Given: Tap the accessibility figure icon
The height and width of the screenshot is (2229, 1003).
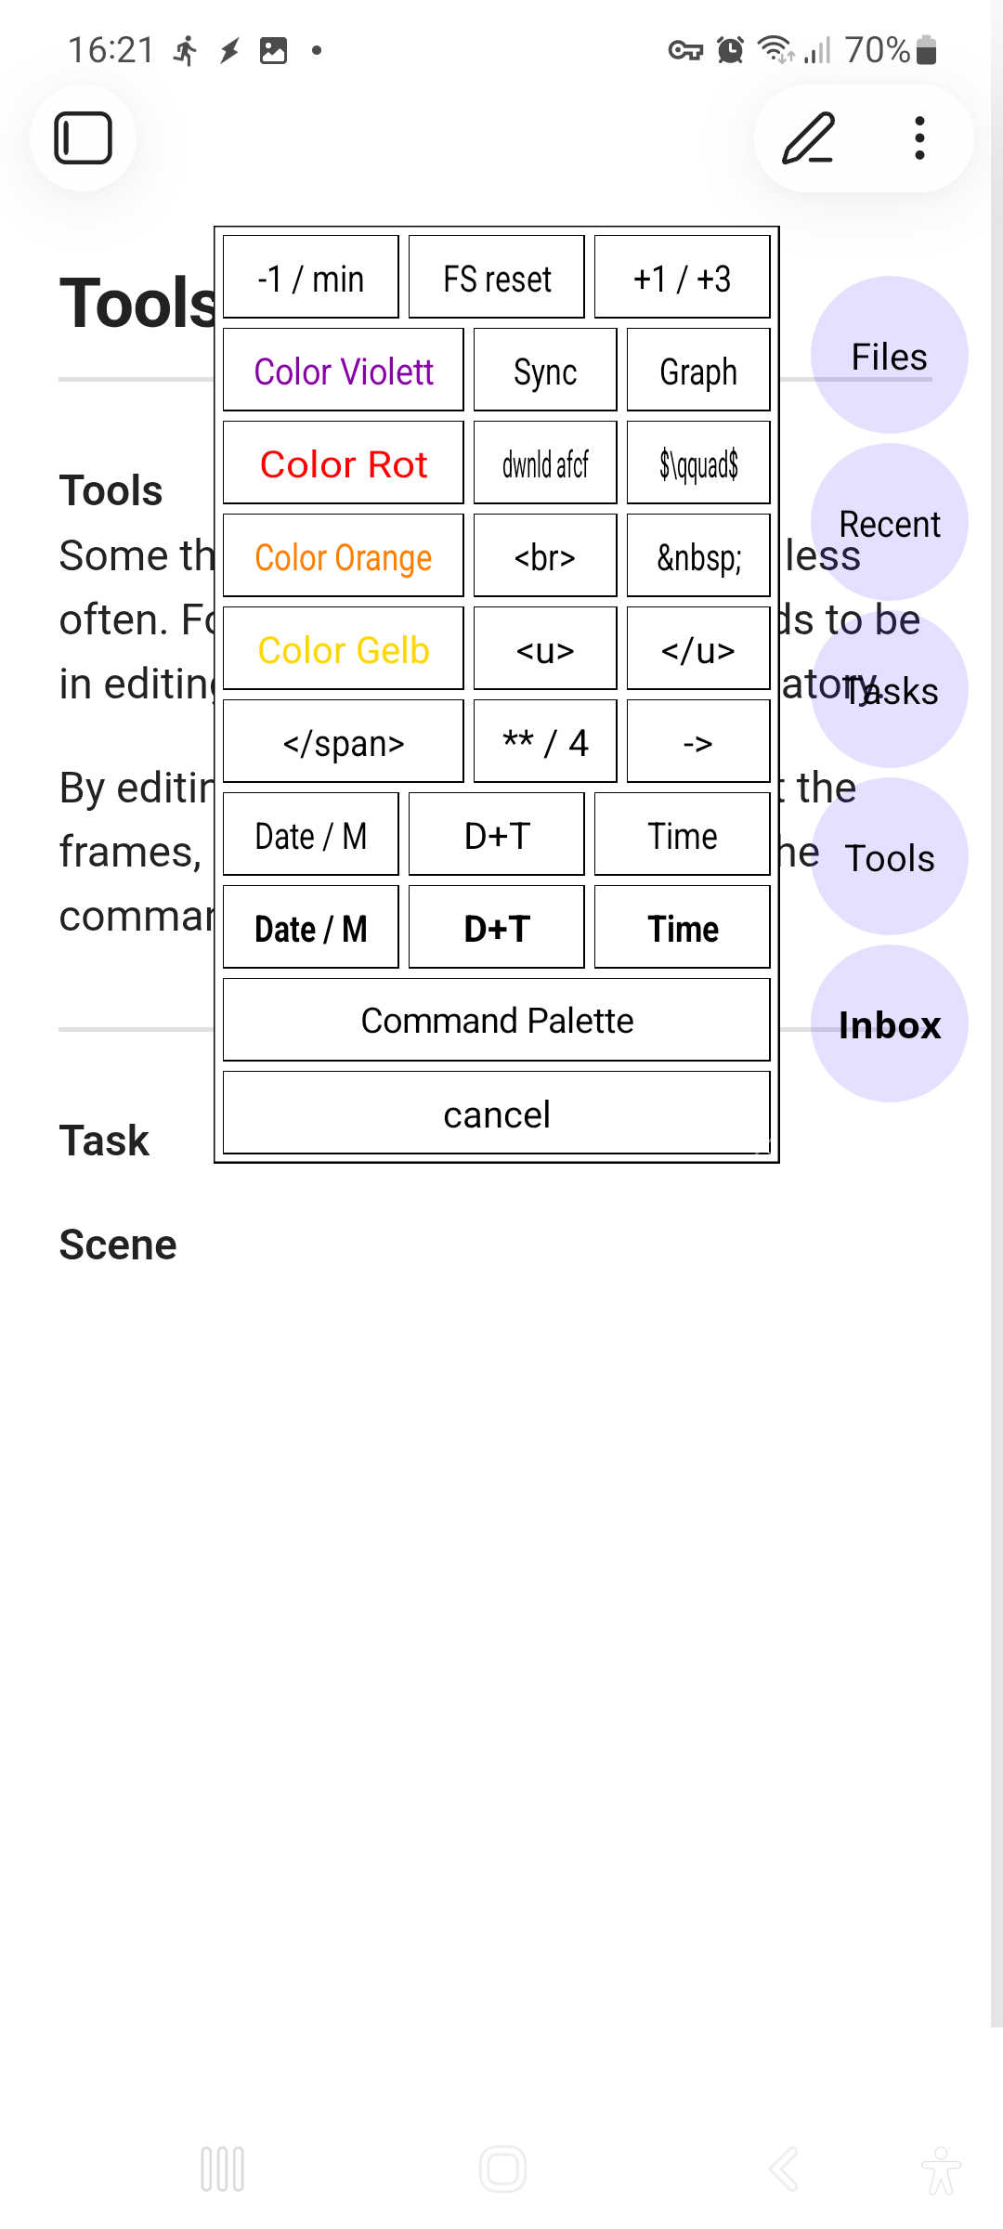Looking at the screenshot, I should pos(941,2170).
